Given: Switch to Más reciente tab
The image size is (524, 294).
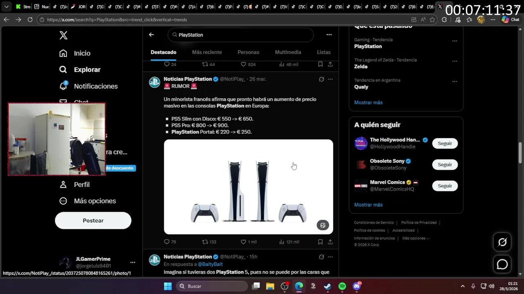Looking at the screenshot, I should [x=207, y=52].
